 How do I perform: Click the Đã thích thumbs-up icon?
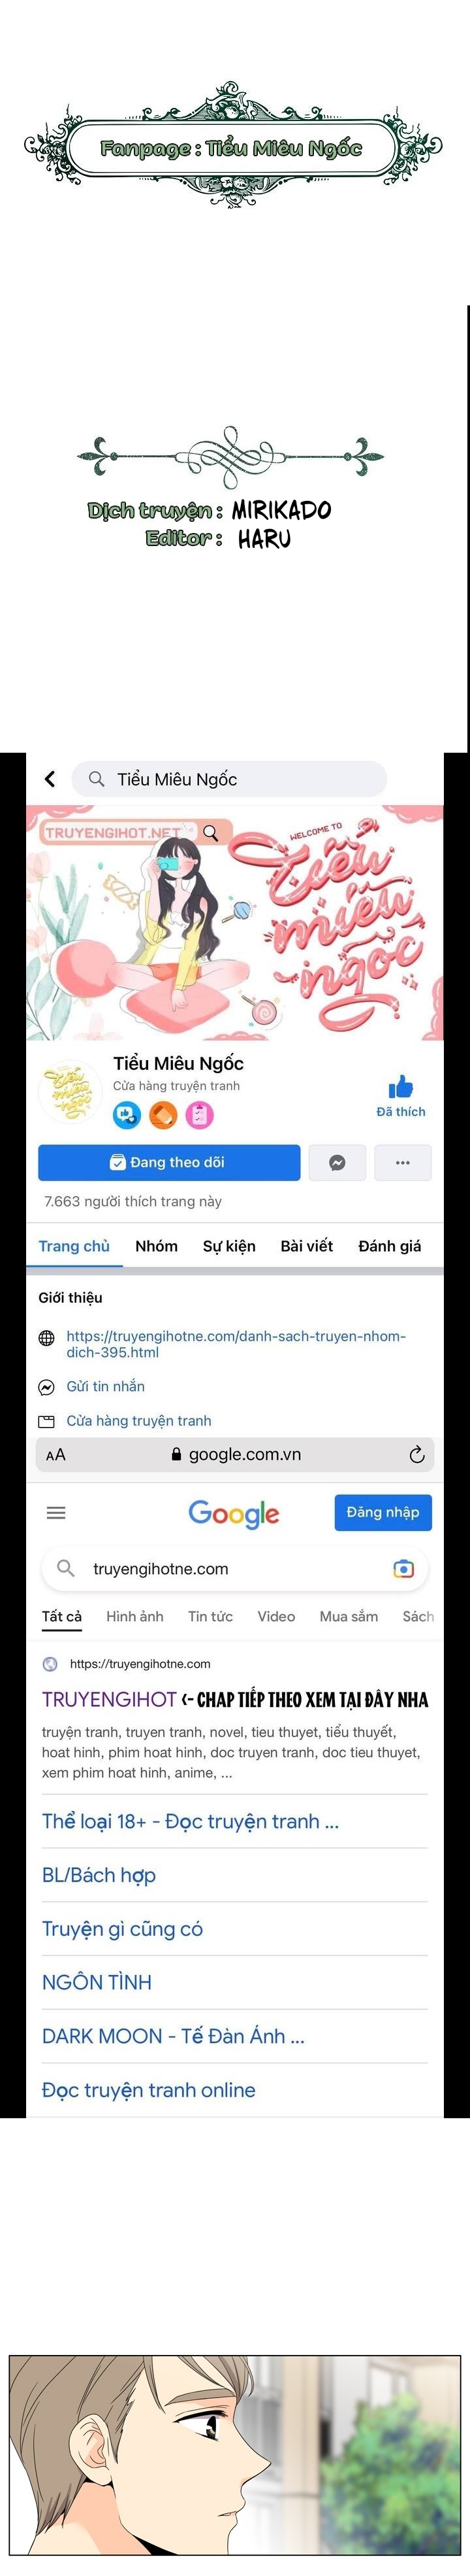pos(400,1086)
